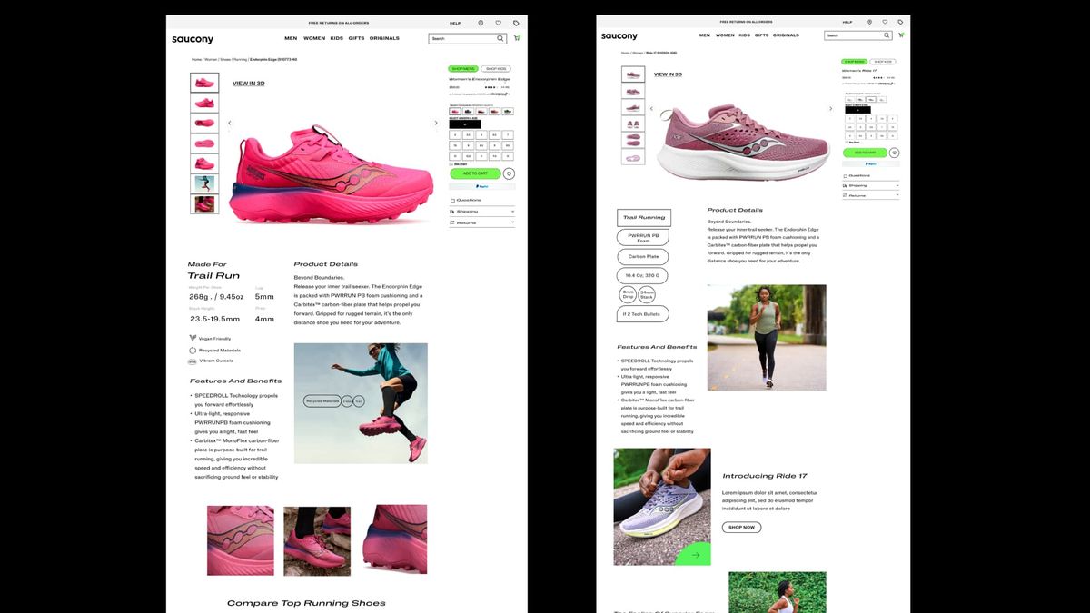Click Saucony logo on Endorphin Edge page

pyautogui.click(x=193, y=39)
